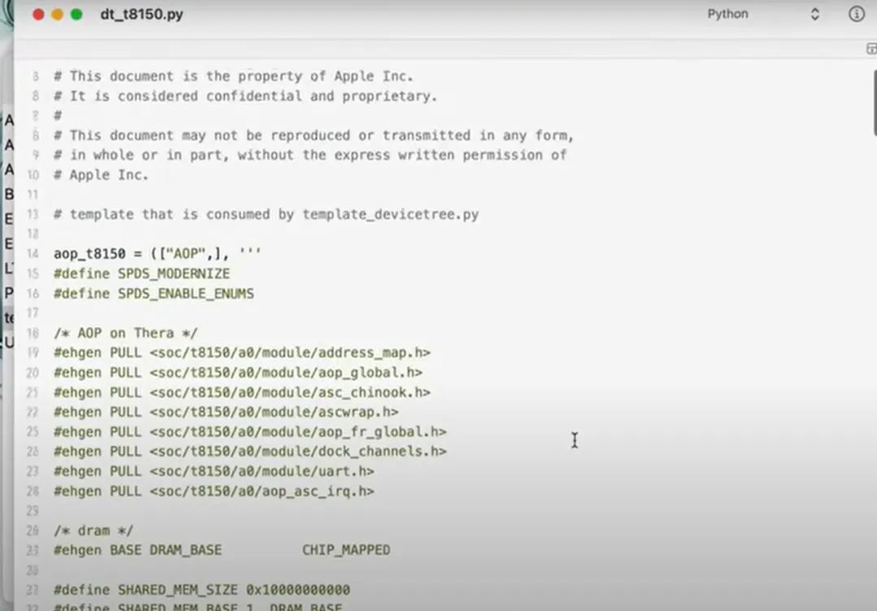Image resolution: width=877 pixels, height=611 pixels.
Task: Click the 'property of Apple Inc.' comment
Action: tap(233, 76)
